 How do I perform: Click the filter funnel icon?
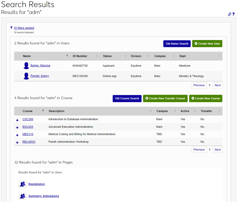click(x=11, y=28)
